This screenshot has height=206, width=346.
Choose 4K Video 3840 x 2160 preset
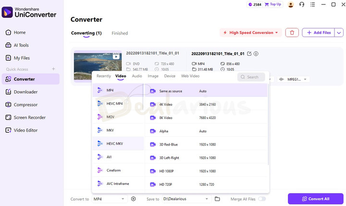[206, 104]
